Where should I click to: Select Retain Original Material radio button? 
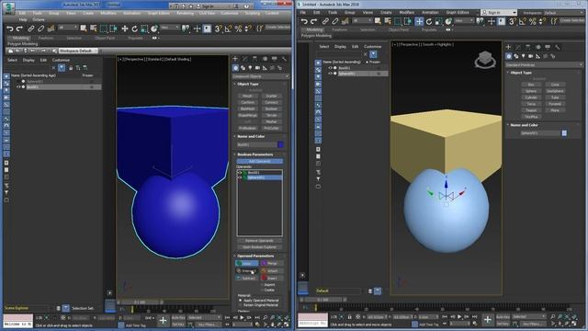pos(241,305)
